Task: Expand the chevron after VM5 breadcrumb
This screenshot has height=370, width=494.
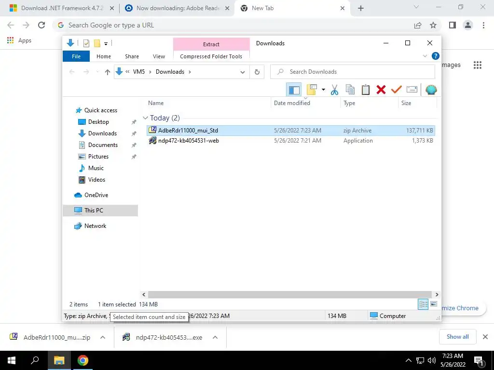Action: (150, 72)
